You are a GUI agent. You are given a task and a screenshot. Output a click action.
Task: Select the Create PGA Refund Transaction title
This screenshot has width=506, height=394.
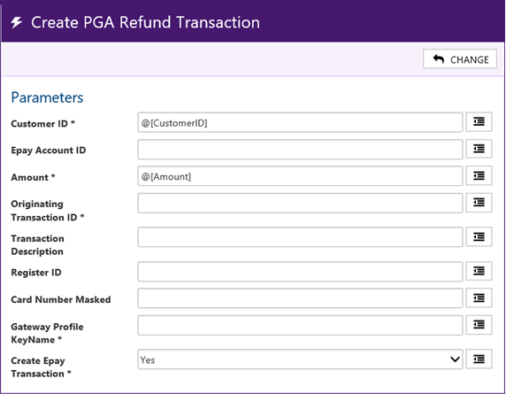(x=145, y=23)
